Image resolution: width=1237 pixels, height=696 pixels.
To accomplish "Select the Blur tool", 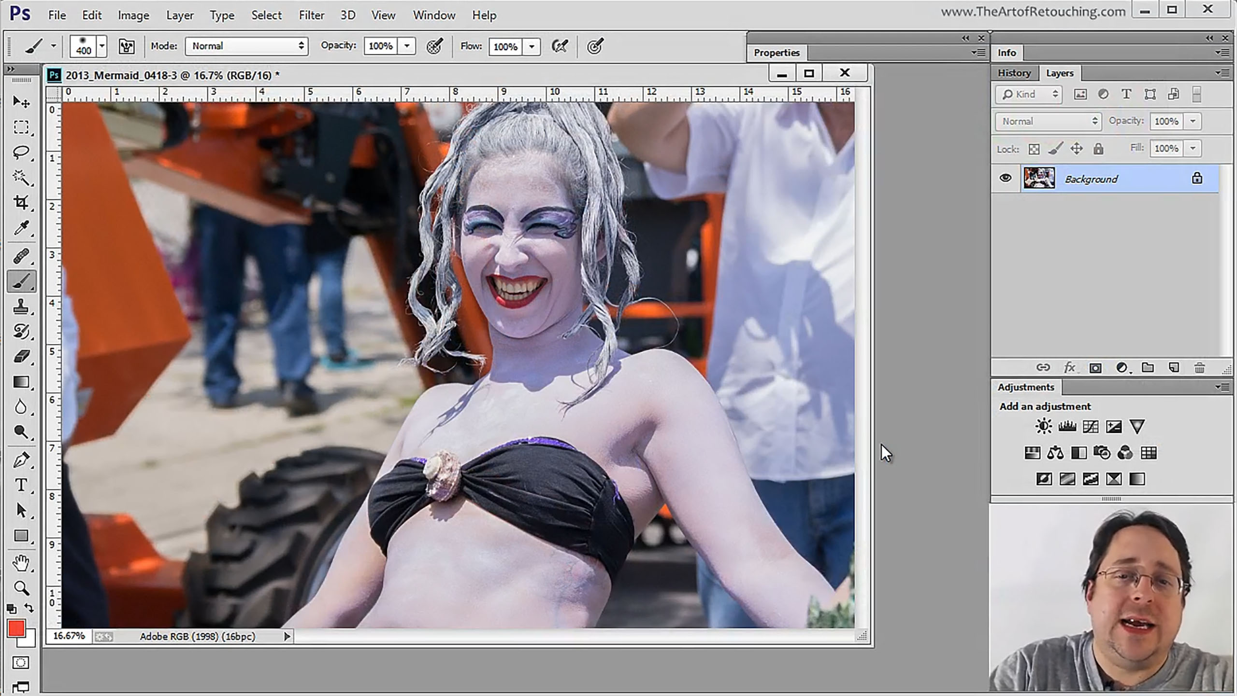I will (21, 407).
